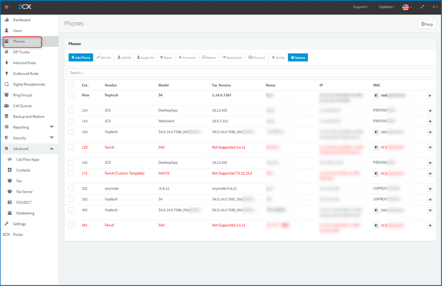Copy the MAC of extension 125
Image resolution: width=442 pixels, height=286 pixels.
376,147
